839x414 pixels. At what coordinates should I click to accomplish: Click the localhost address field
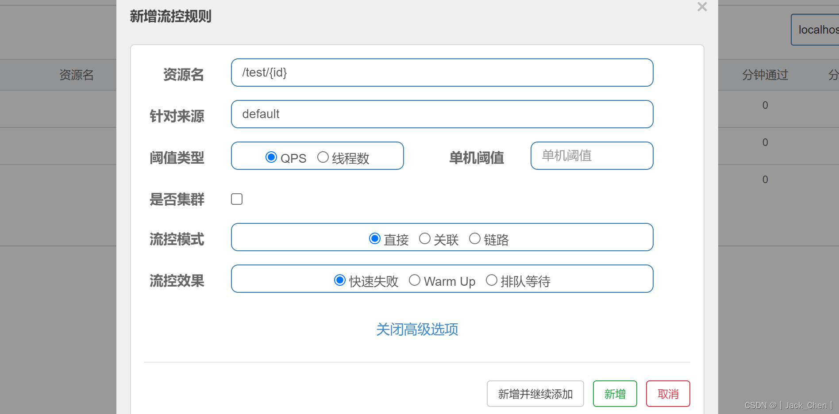pos(817,30)
